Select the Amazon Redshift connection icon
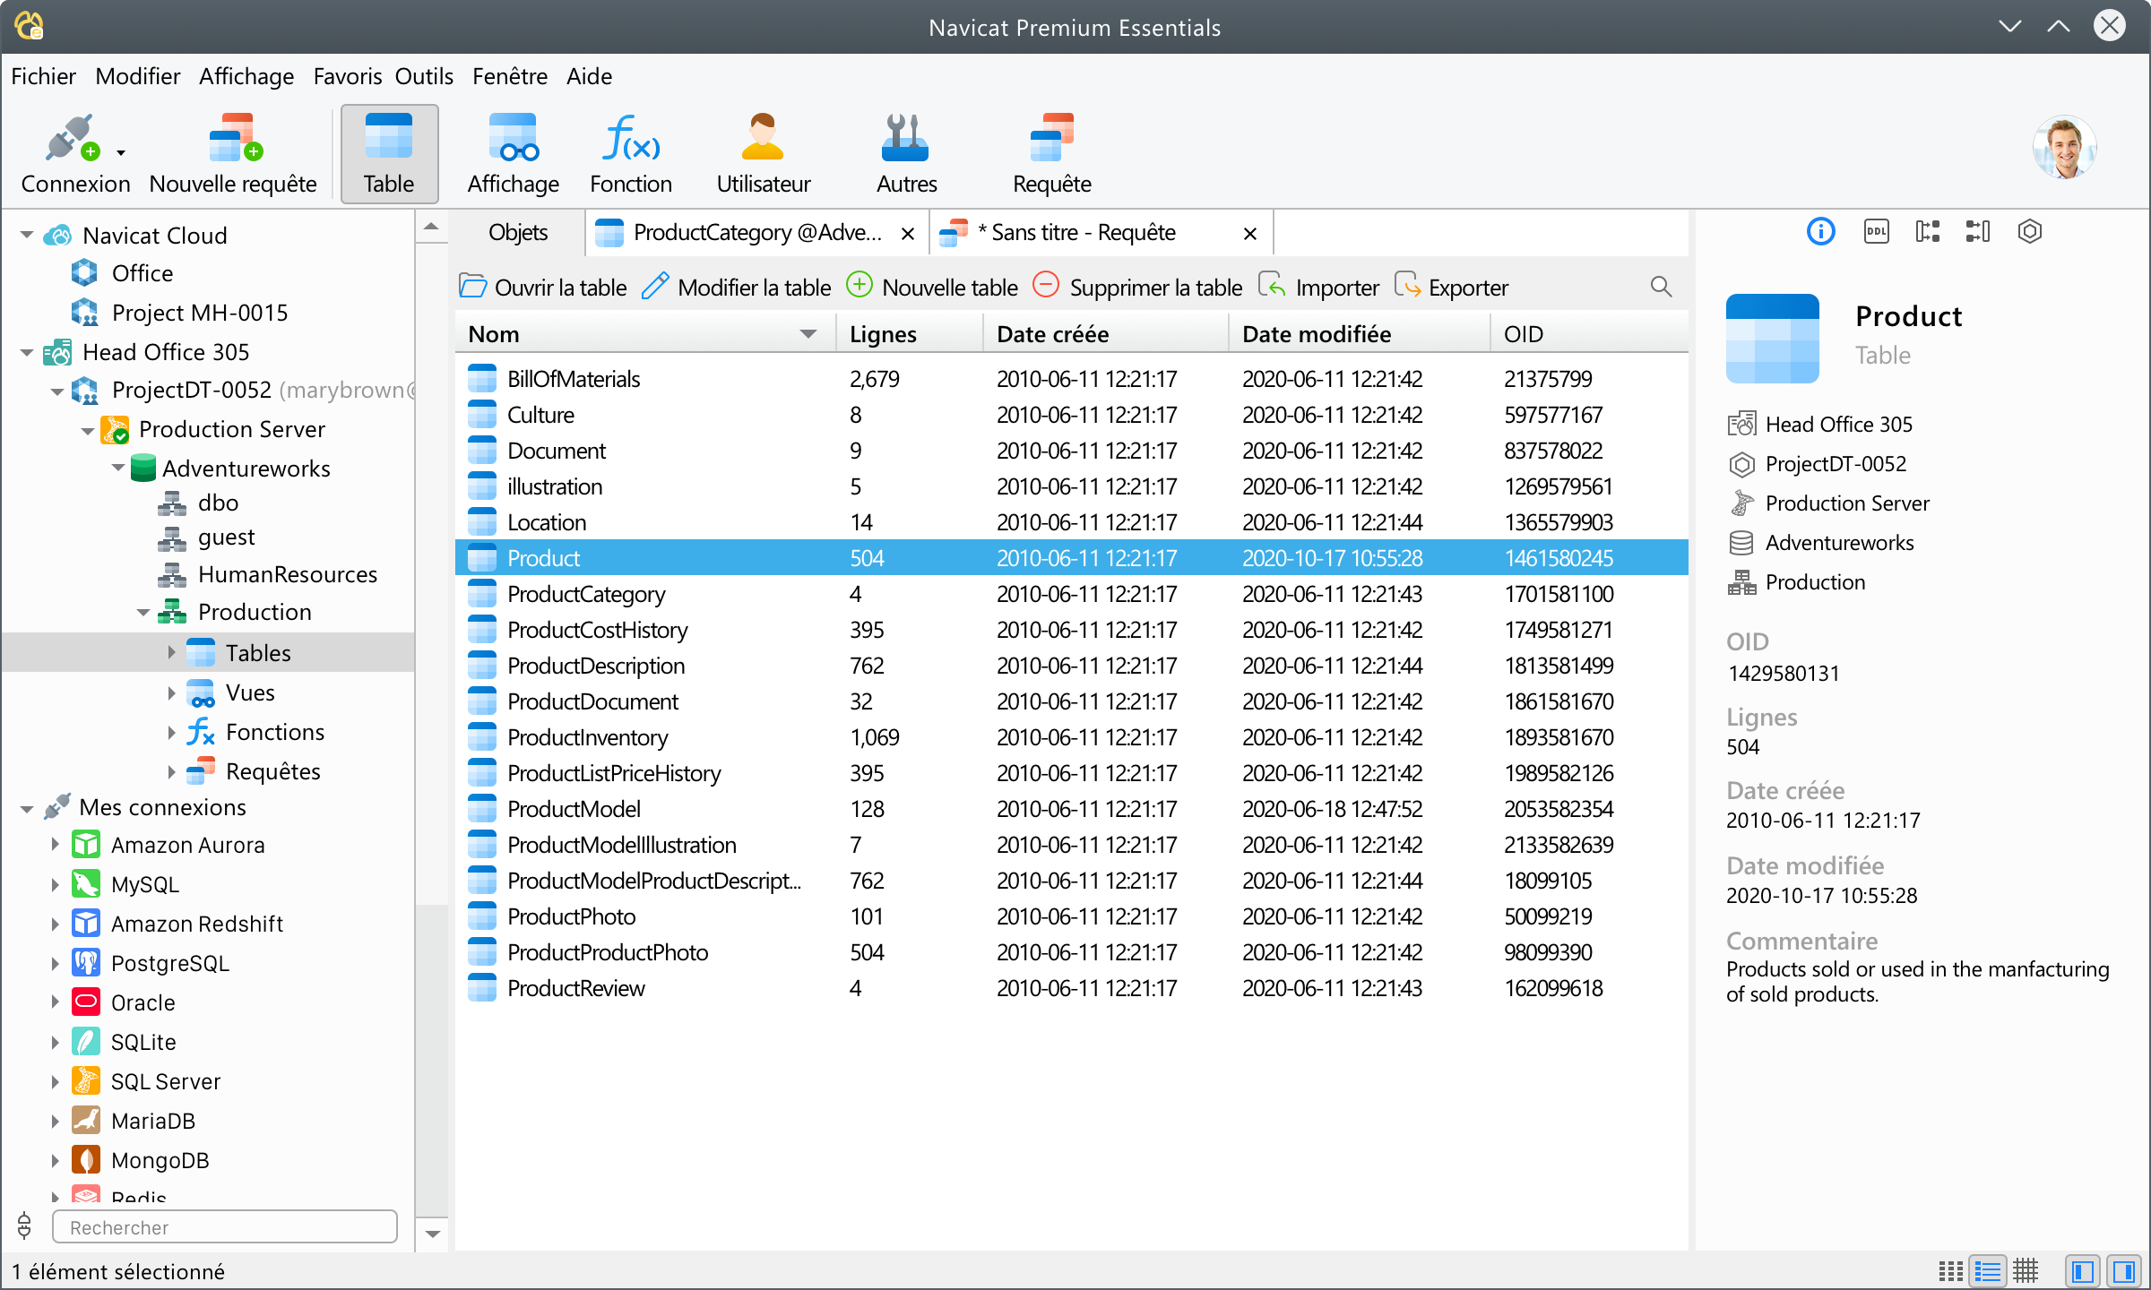Image resolution: width=2151 pixels, height=1290 pixels. click(86, 924)
